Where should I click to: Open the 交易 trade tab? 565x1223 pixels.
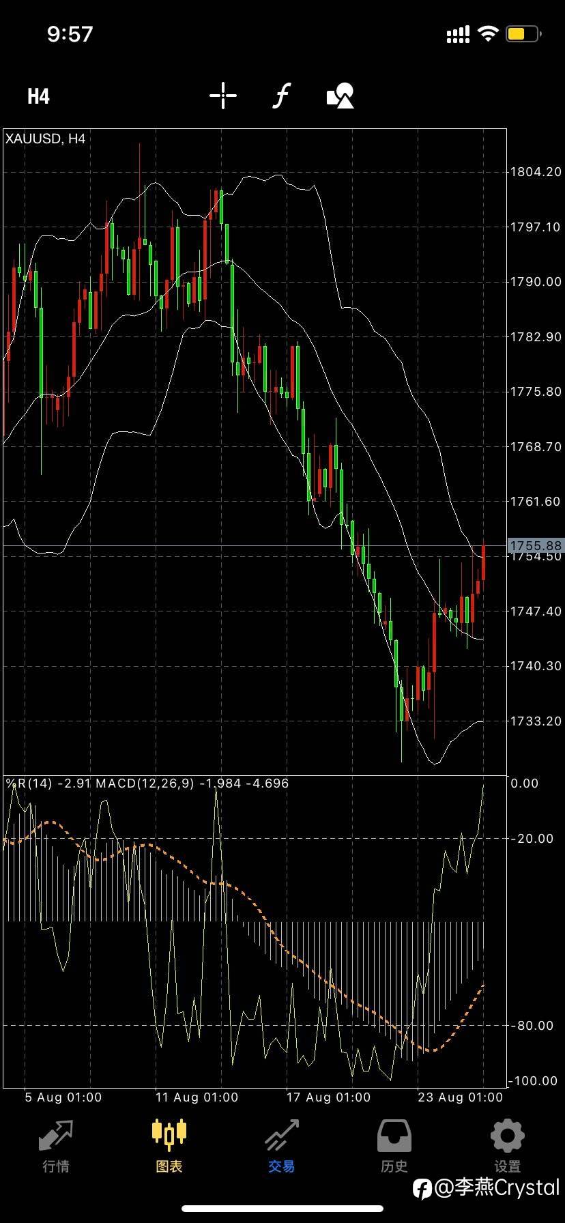(x=281, y=1146)
